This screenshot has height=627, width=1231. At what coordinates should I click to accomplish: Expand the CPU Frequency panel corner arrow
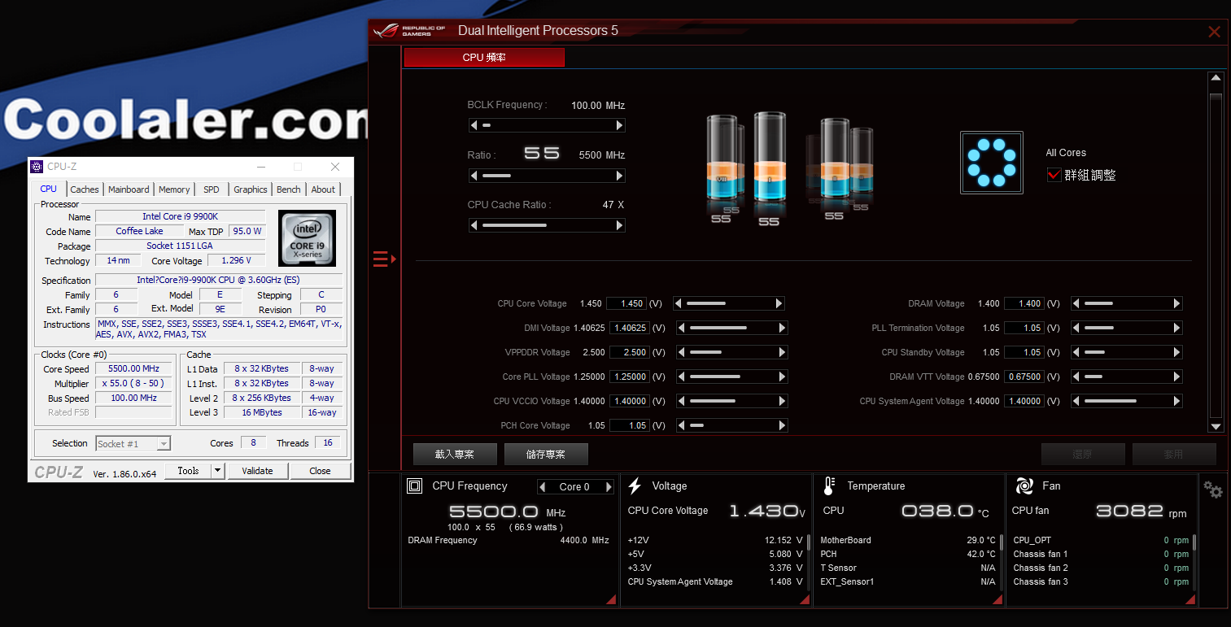click(611, 599)
